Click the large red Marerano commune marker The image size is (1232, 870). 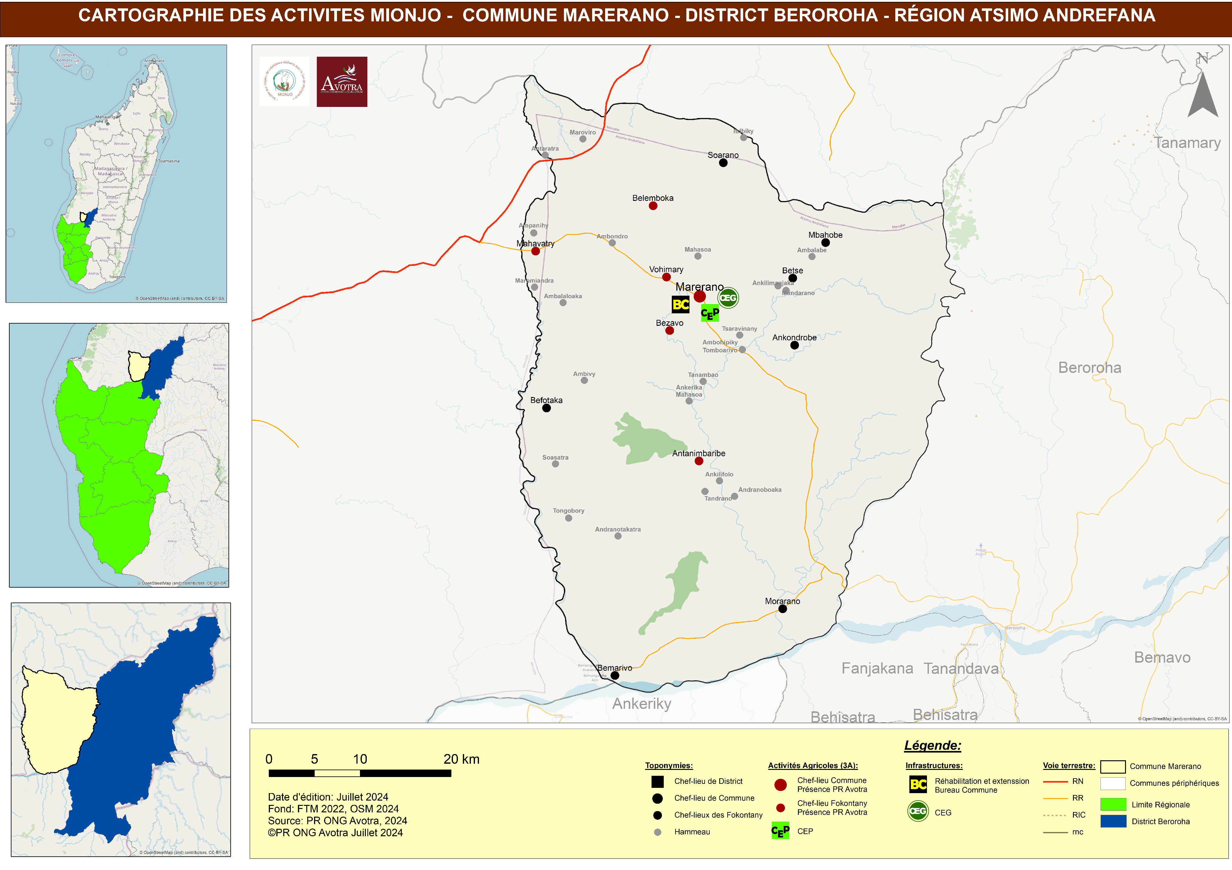[x=700, y=297]
